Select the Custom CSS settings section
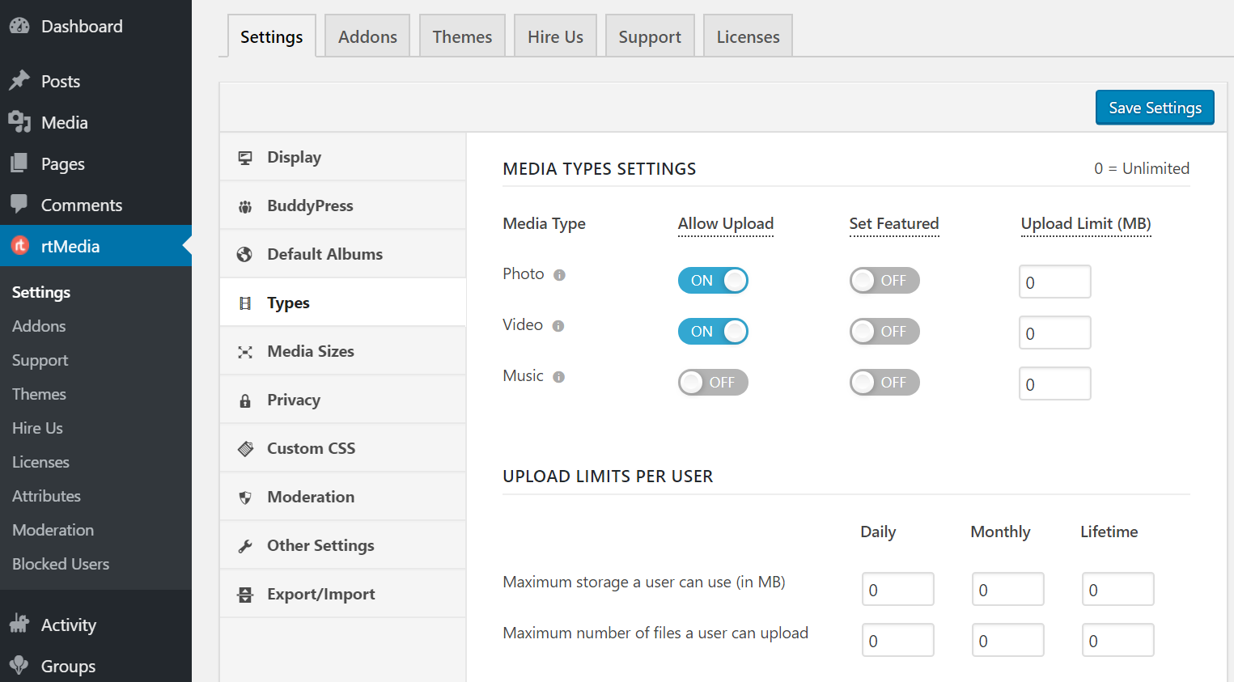 tap(309, 448)
